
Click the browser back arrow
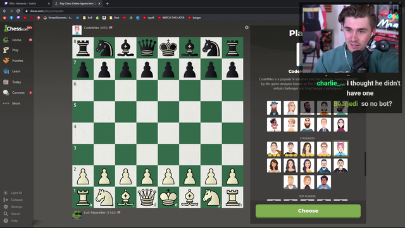pyautogui.click(x=4, y=11)
